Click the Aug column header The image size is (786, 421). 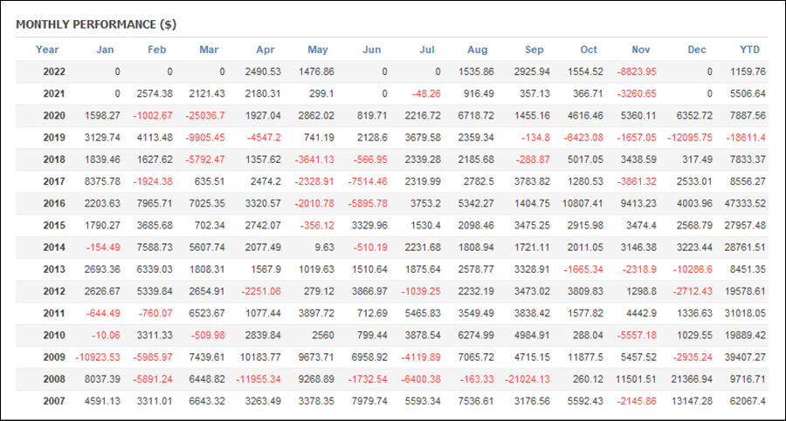coord(477,50)
